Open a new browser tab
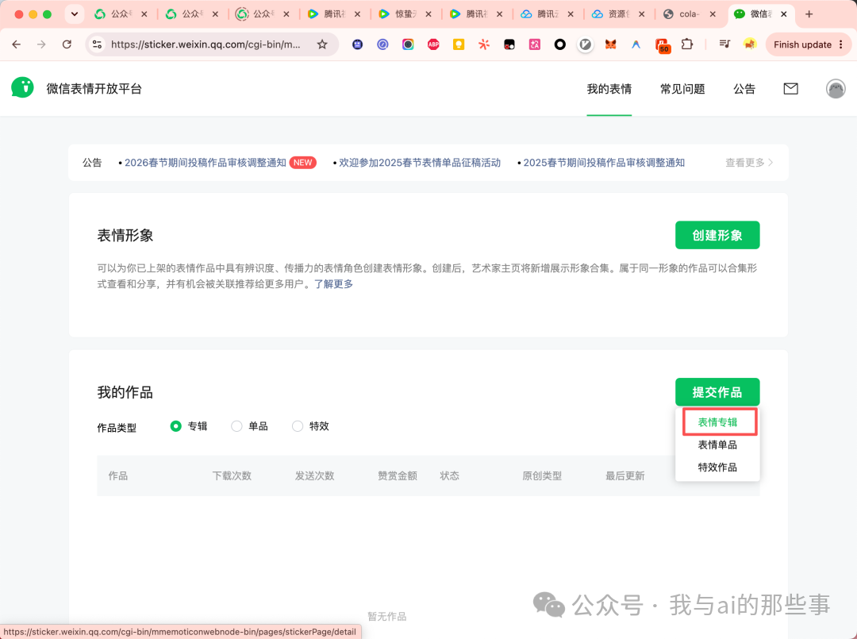857x639 pixels. coord(809,14)
